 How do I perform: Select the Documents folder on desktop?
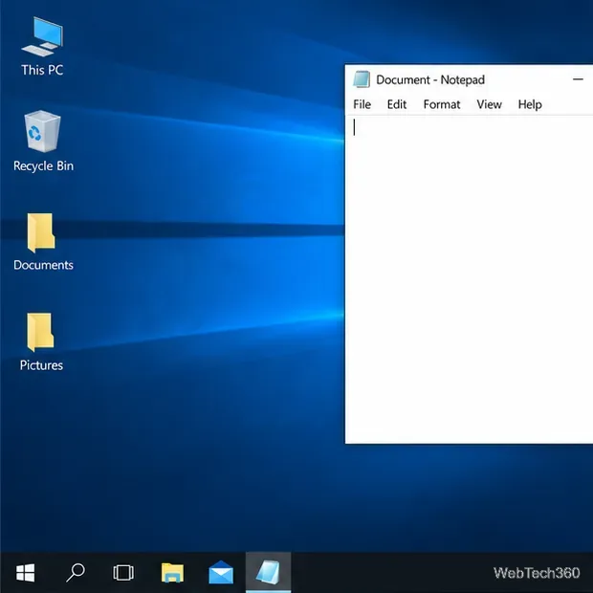(43, 242)
